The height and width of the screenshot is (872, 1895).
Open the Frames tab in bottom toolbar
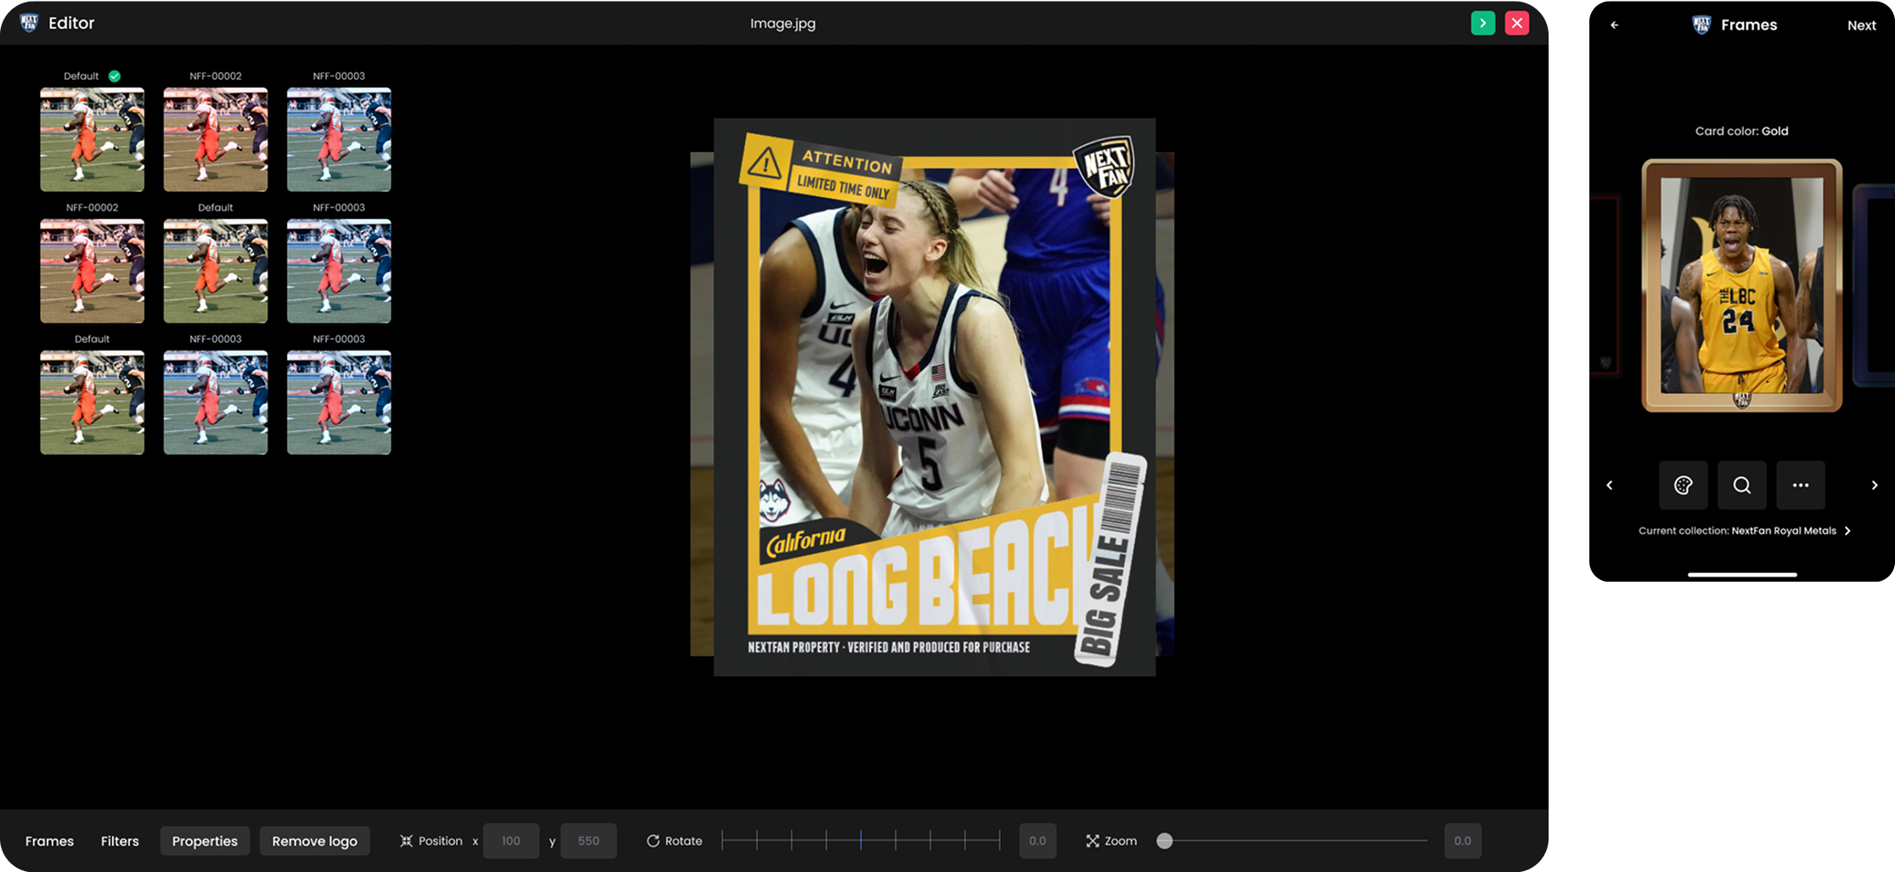point(49,841)
